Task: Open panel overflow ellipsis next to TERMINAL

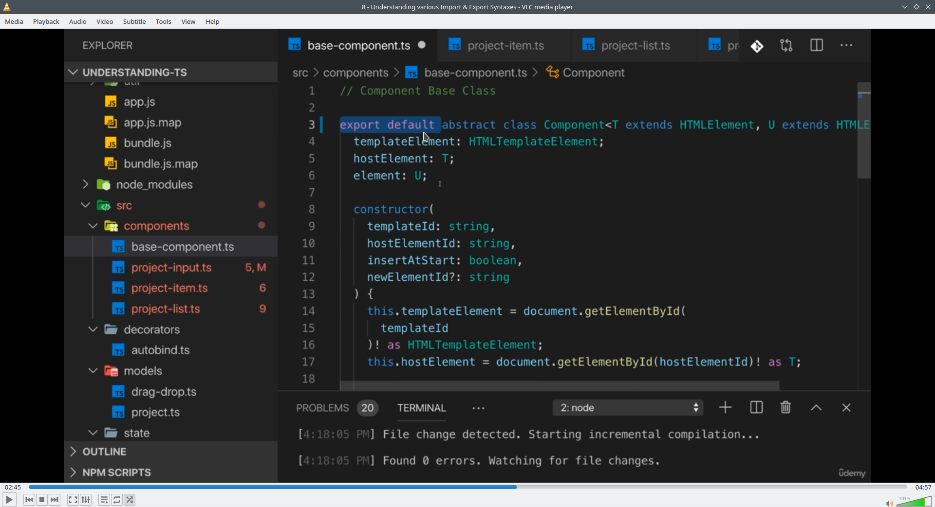Action: click(x=479, y=409)
